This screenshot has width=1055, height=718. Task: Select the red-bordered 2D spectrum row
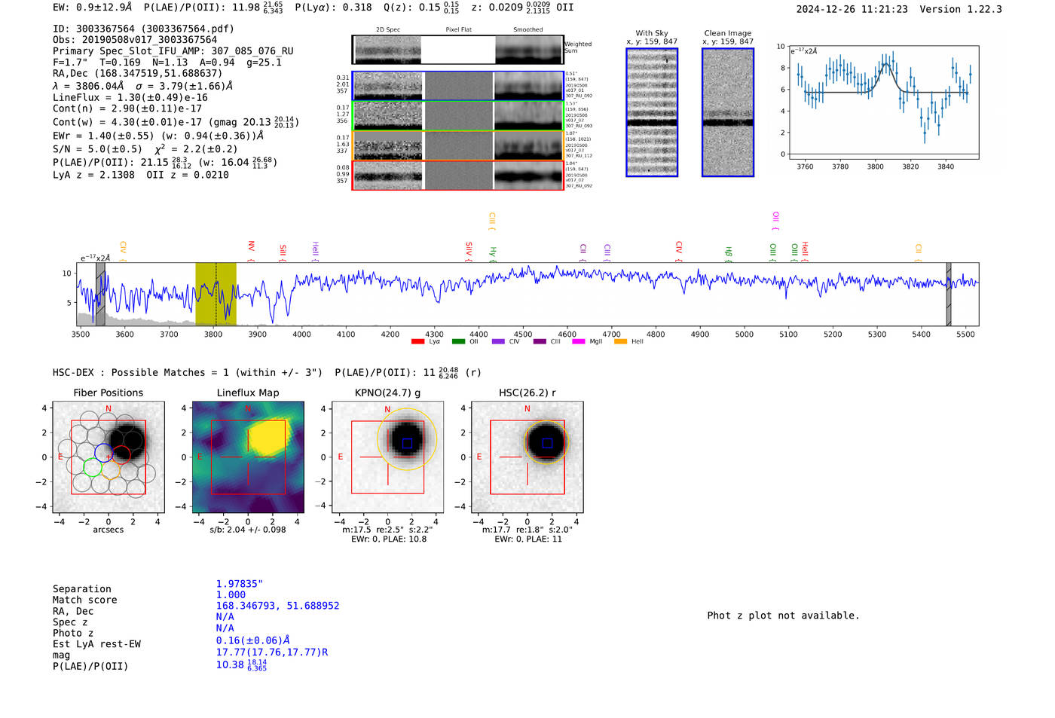[x=458, y=176]
